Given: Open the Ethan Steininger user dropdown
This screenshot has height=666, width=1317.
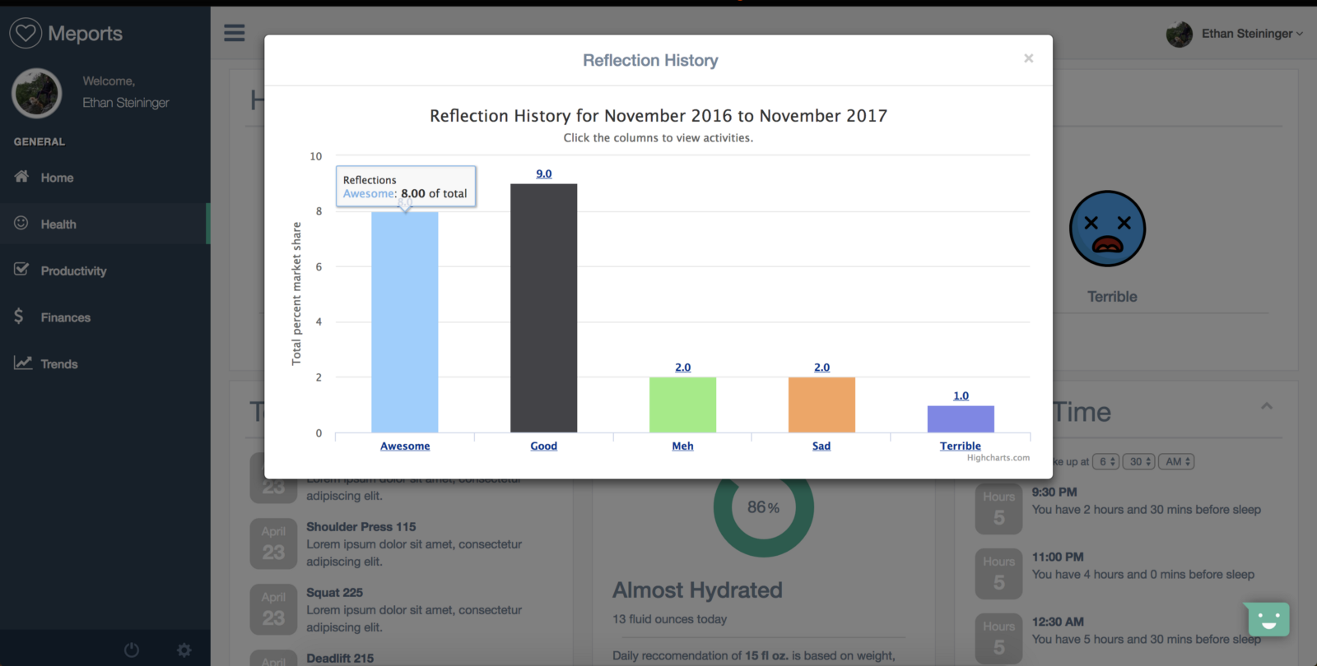Looking at the screenshot, I should (1251, 34).
